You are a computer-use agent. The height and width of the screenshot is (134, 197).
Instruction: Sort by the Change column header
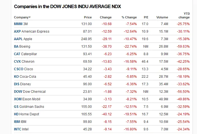105,17
